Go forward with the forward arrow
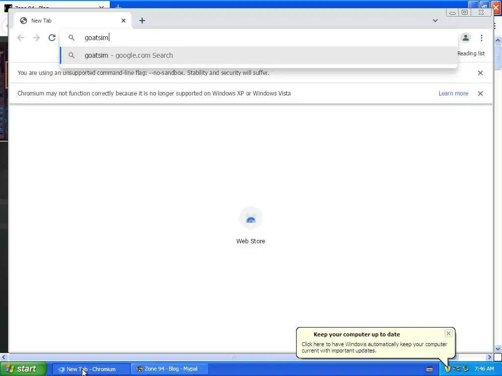This screenshot has width=502, height=376. (x=36, y=38)
